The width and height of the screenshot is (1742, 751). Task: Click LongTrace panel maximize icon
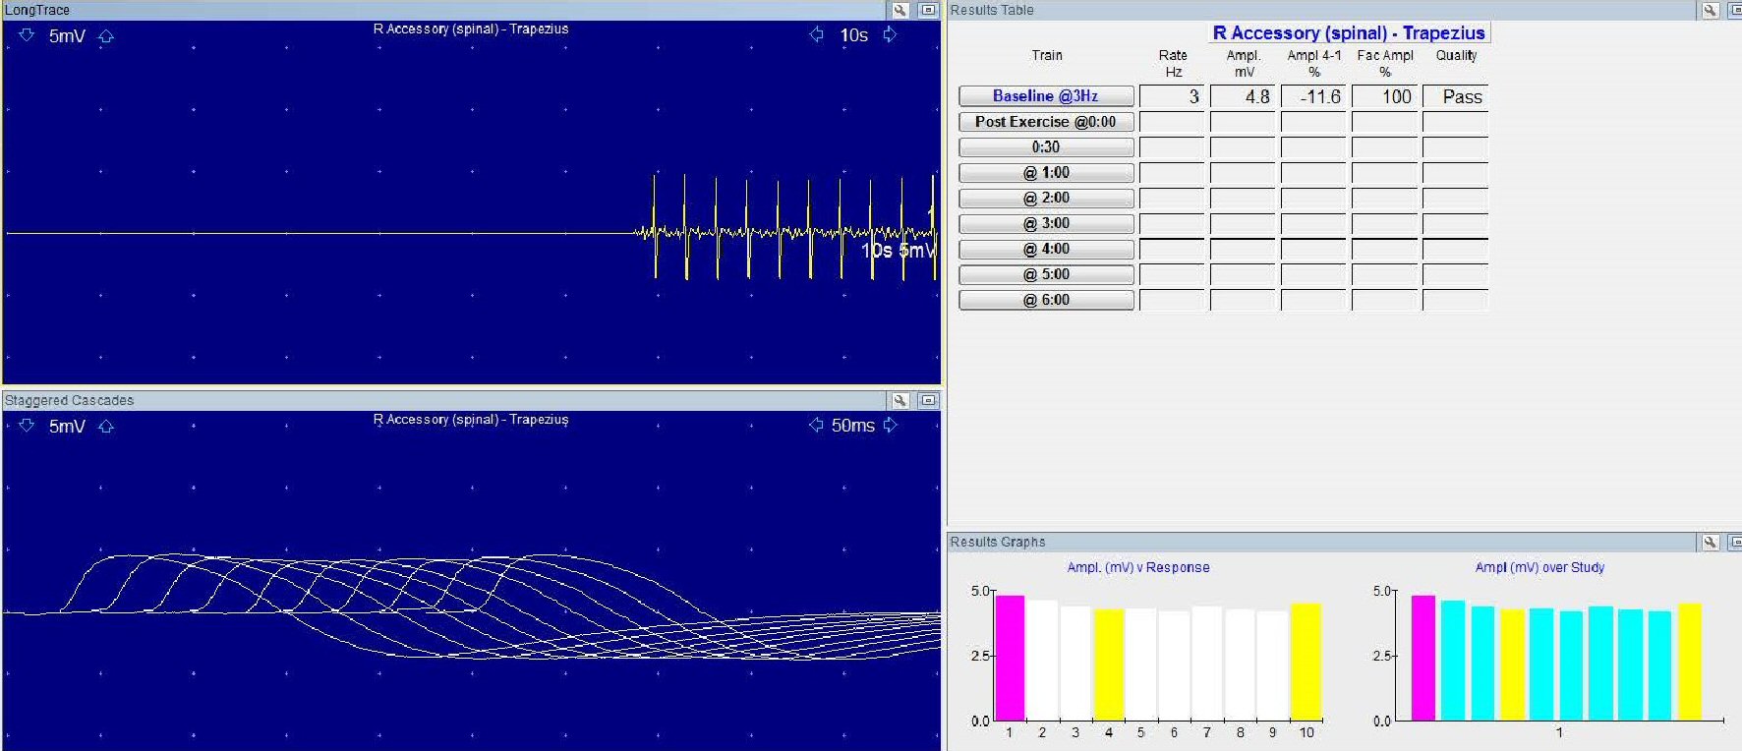point(928,10)
